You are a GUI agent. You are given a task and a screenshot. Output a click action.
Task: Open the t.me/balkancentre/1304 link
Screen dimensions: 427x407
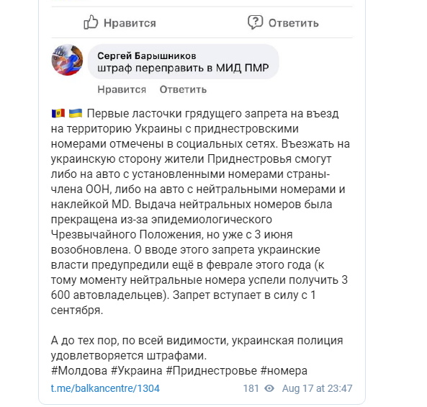[105, 388]
